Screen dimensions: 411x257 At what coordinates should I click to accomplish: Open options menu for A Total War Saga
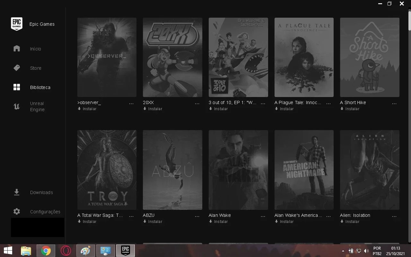131,217
